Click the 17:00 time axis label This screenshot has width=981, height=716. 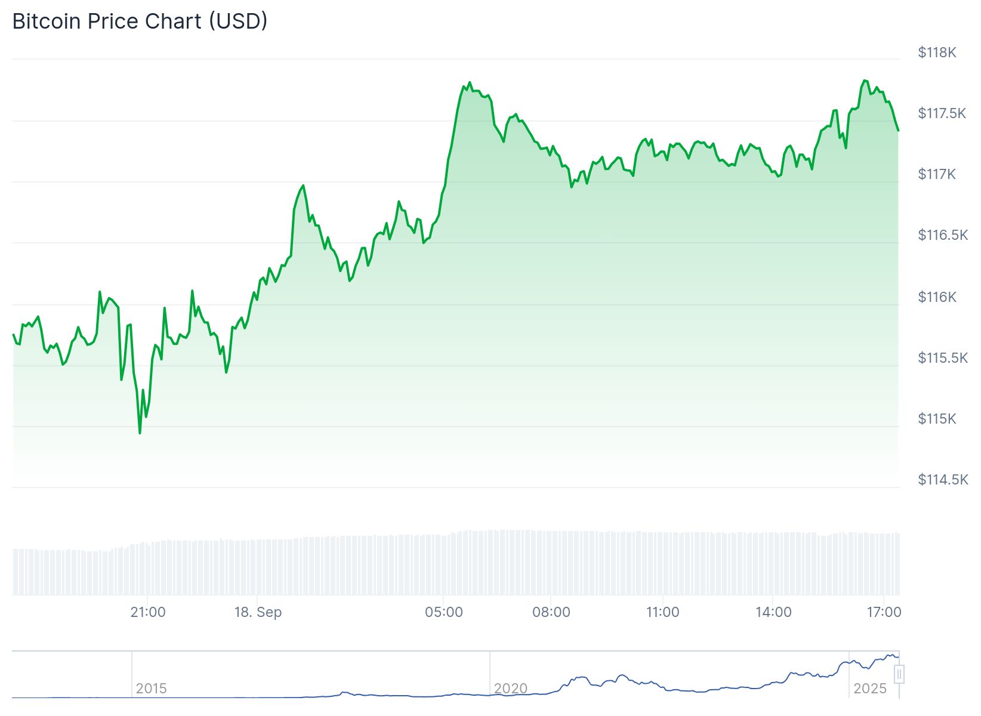(x=884, y=612)
